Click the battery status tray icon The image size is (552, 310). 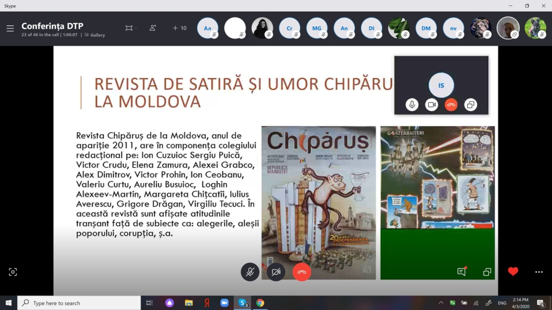pyautogui.click(x=464, y=303)
